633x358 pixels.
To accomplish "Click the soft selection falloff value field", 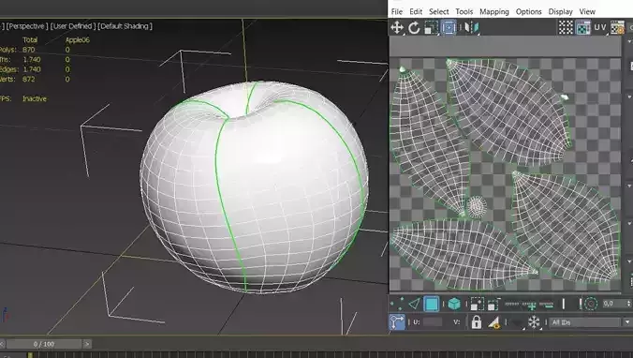I will pyautogui.click(x=613, y=304).
